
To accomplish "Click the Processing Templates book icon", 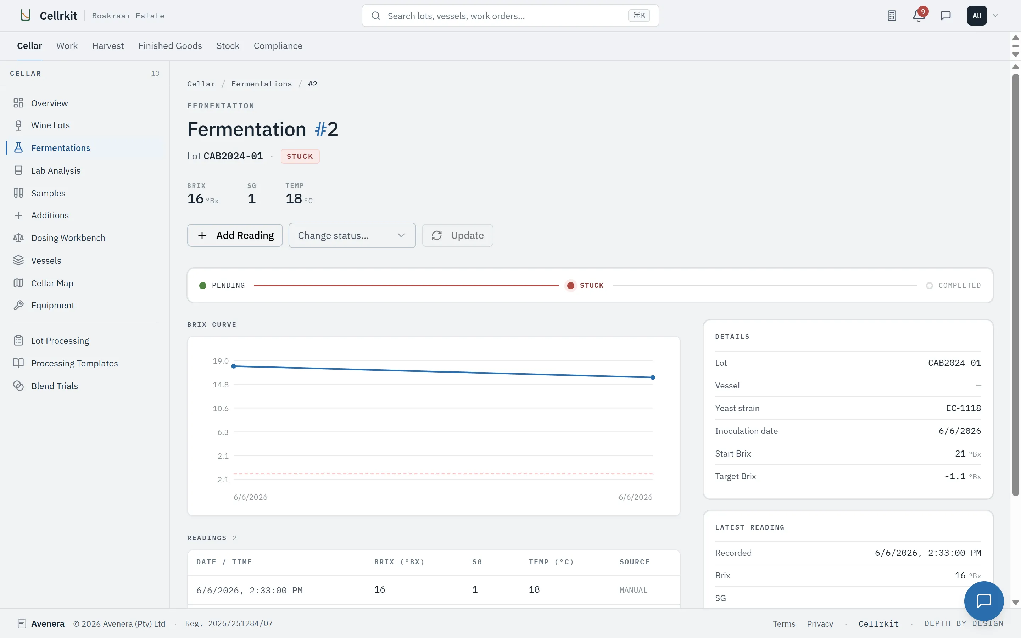I will point(18,363).
